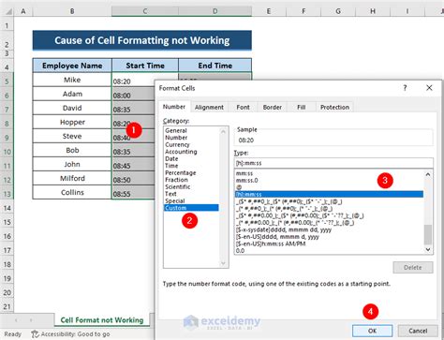Choose the mm:ss format in the Type list
The image size is (444, 340).
(329, 173)
